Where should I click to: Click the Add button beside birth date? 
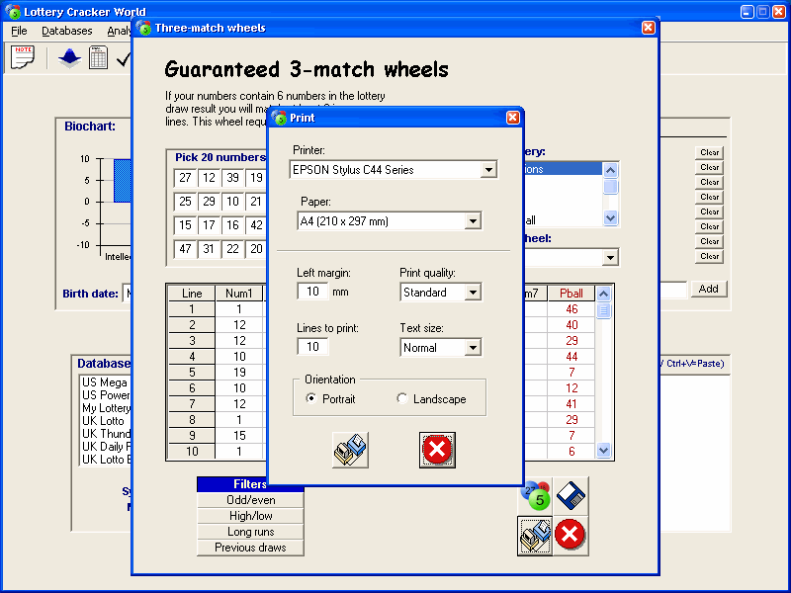click(x=709, y=289)
